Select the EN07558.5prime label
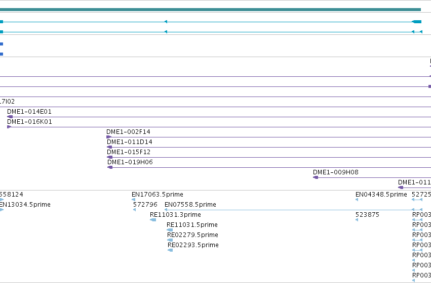 190,205
